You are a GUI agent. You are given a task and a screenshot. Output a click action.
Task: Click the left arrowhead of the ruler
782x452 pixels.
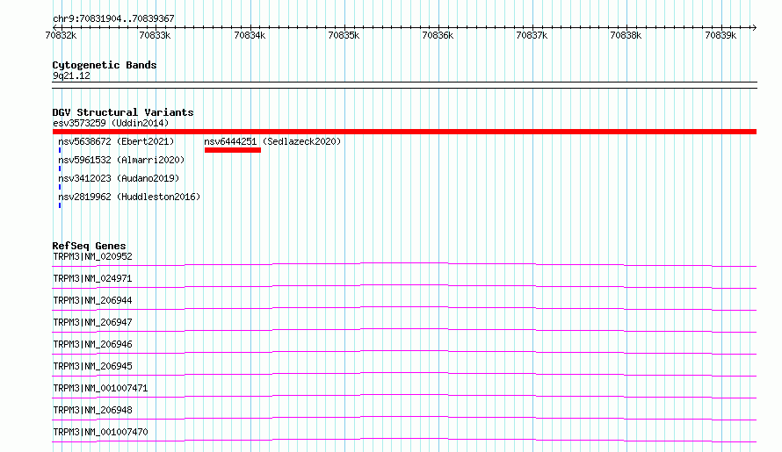click(55, 27)
